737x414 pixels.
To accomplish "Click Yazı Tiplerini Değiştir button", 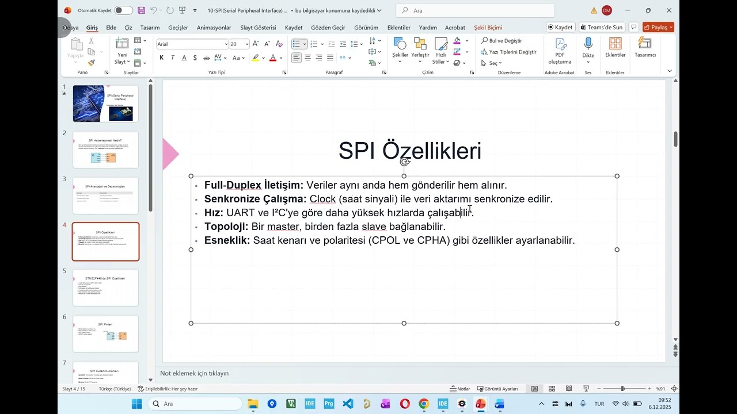I will (x=508, y=52).
